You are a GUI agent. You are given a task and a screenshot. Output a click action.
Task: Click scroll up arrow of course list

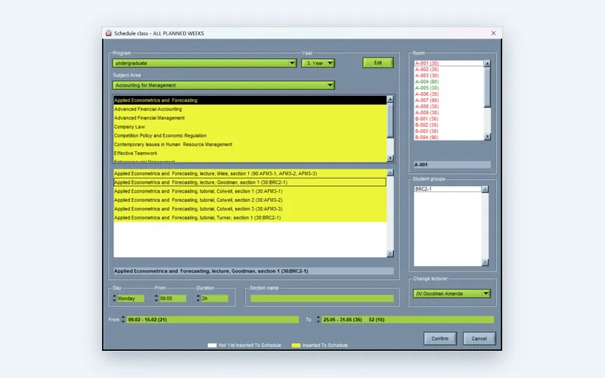click(x=390, y=99)
